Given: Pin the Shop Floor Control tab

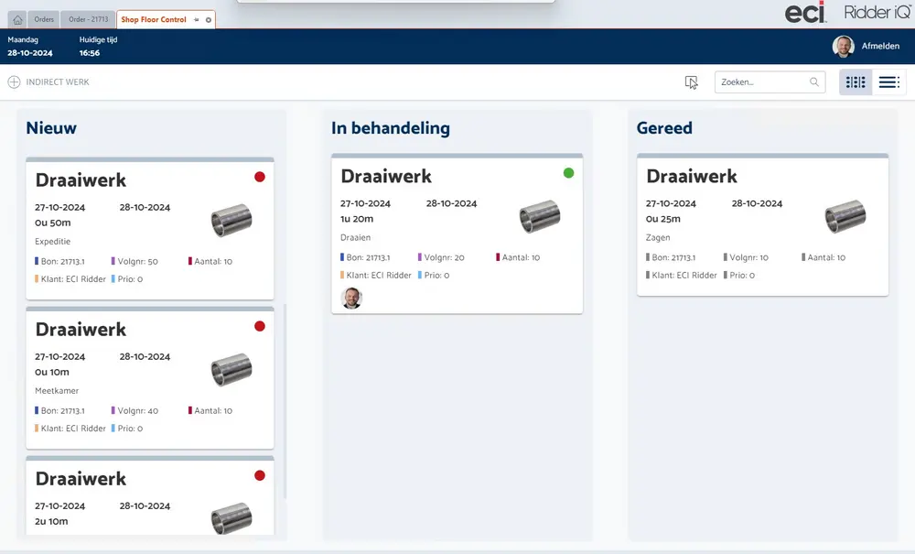Looking at the screenshot, I should (x=197, y=19).
